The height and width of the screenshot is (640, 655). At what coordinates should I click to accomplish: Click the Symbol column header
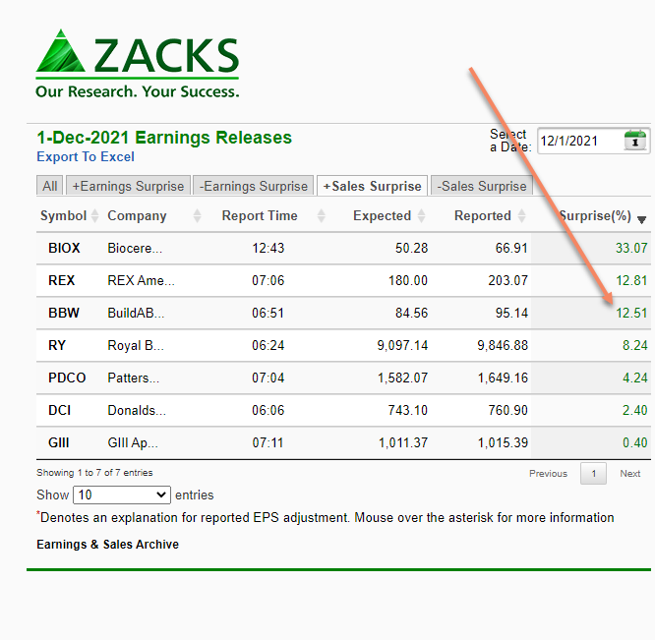[63, 216]
